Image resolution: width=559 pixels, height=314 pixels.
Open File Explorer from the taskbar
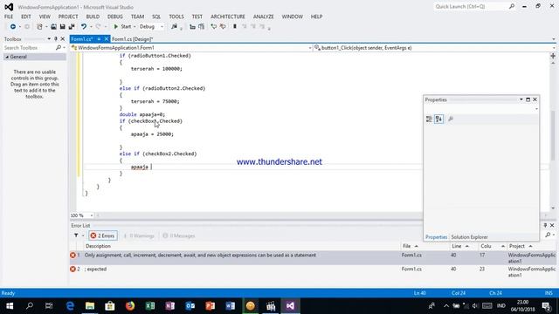point(90,306)
